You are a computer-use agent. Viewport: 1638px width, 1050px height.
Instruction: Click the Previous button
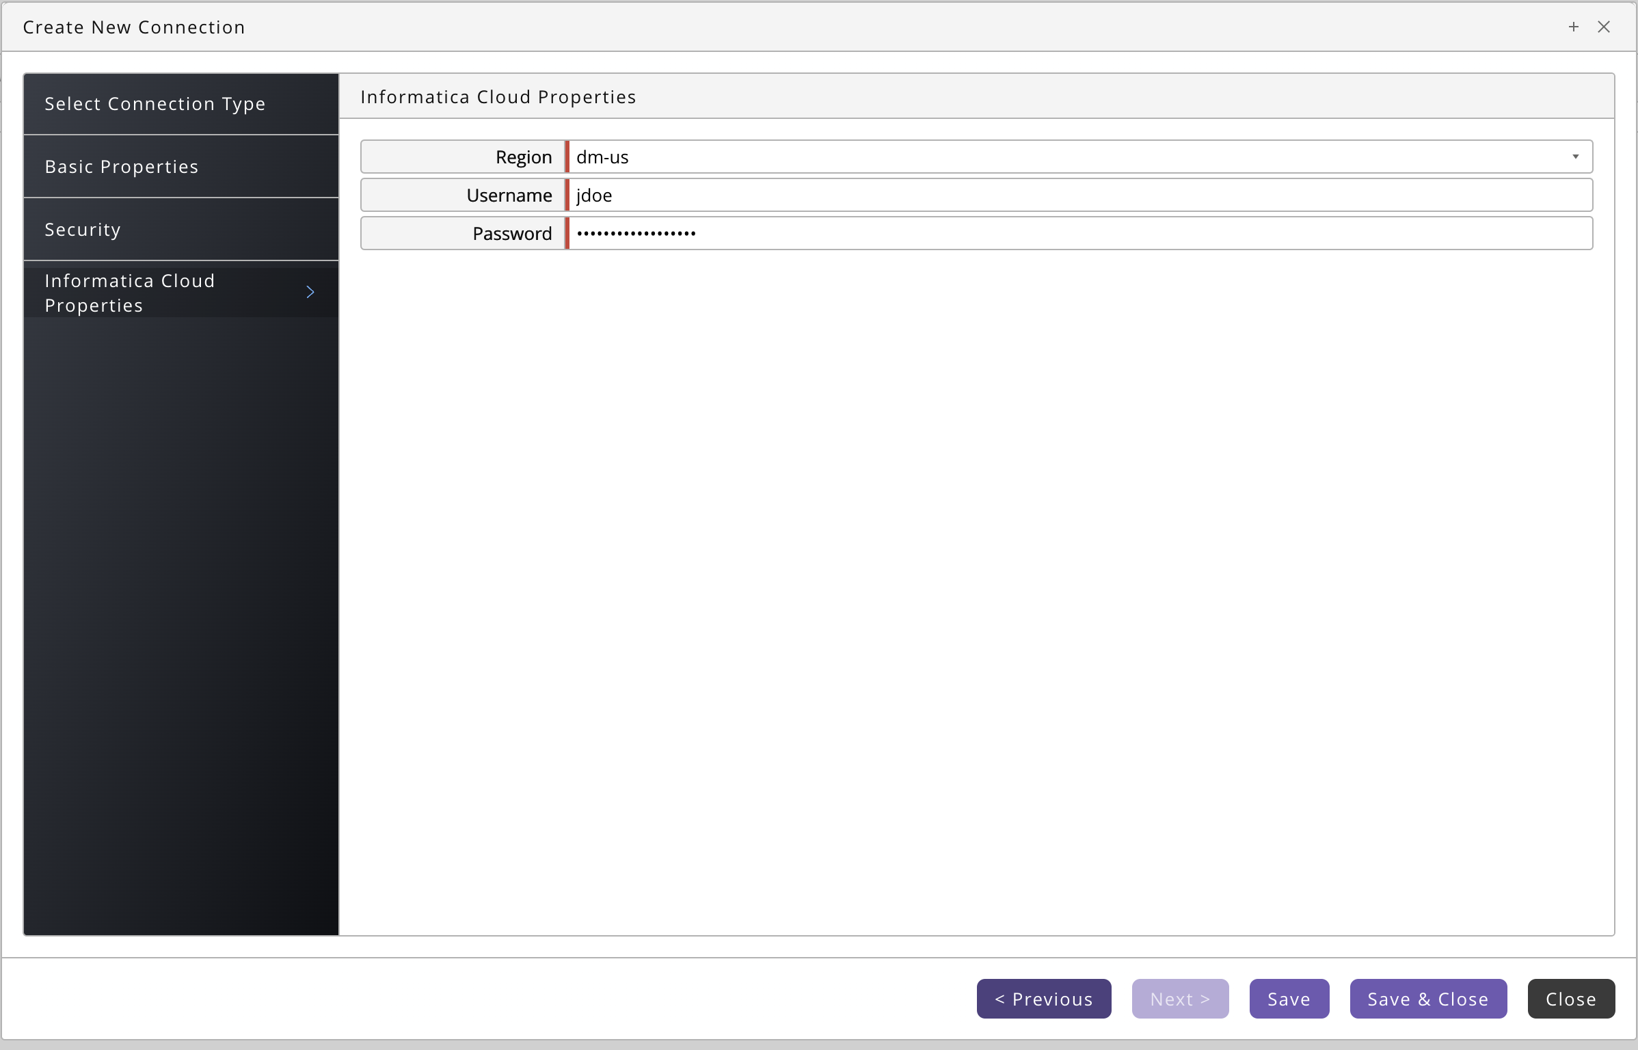click(1044, 999)
